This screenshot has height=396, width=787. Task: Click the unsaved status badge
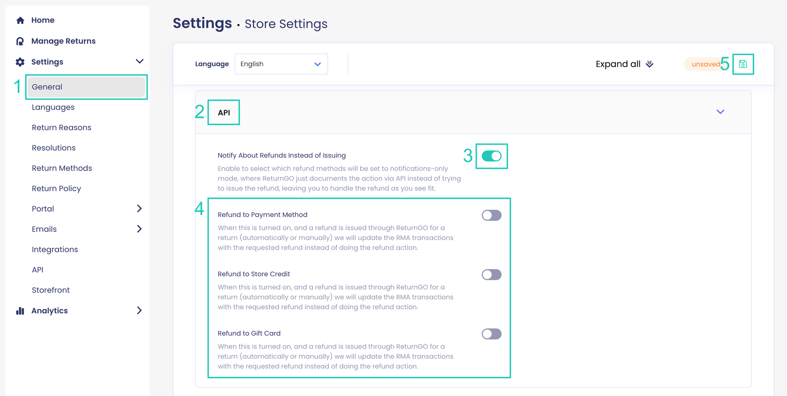[x=706, y=64]
